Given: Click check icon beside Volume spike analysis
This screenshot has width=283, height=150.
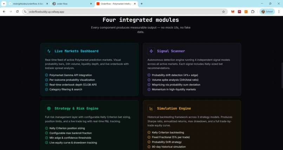Looking at the screenshot, I should 149,80.
